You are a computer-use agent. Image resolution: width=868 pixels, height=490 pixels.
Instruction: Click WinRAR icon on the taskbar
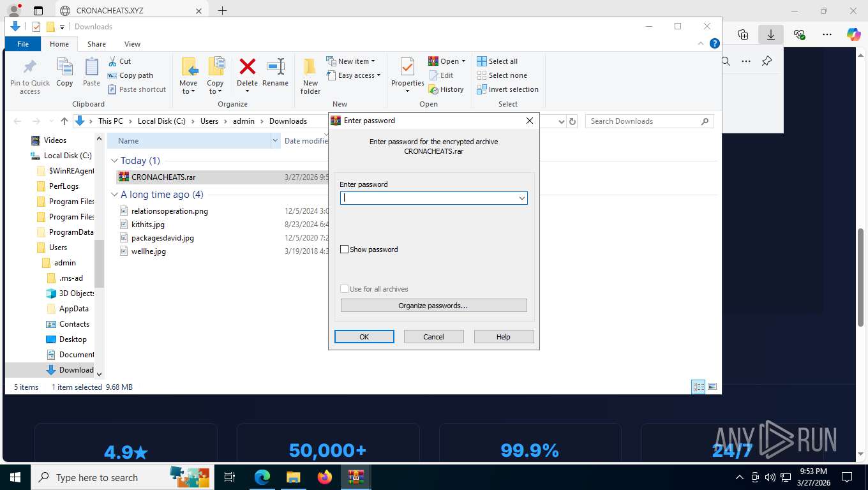tap(356, 477)
